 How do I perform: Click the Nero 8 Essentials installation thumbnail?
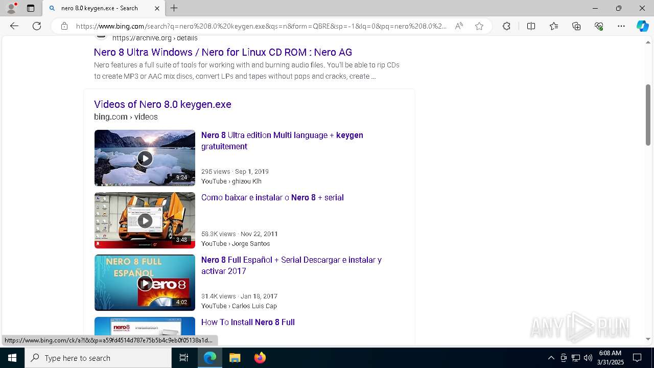(145, 326)
